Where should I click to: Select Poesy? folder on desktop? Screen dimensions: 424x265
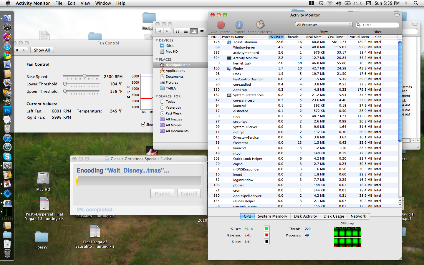tap(41, 237)
